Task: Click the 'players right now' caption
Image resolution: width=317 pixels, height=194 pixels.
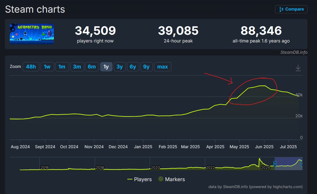Action: (x=95, y=41)
